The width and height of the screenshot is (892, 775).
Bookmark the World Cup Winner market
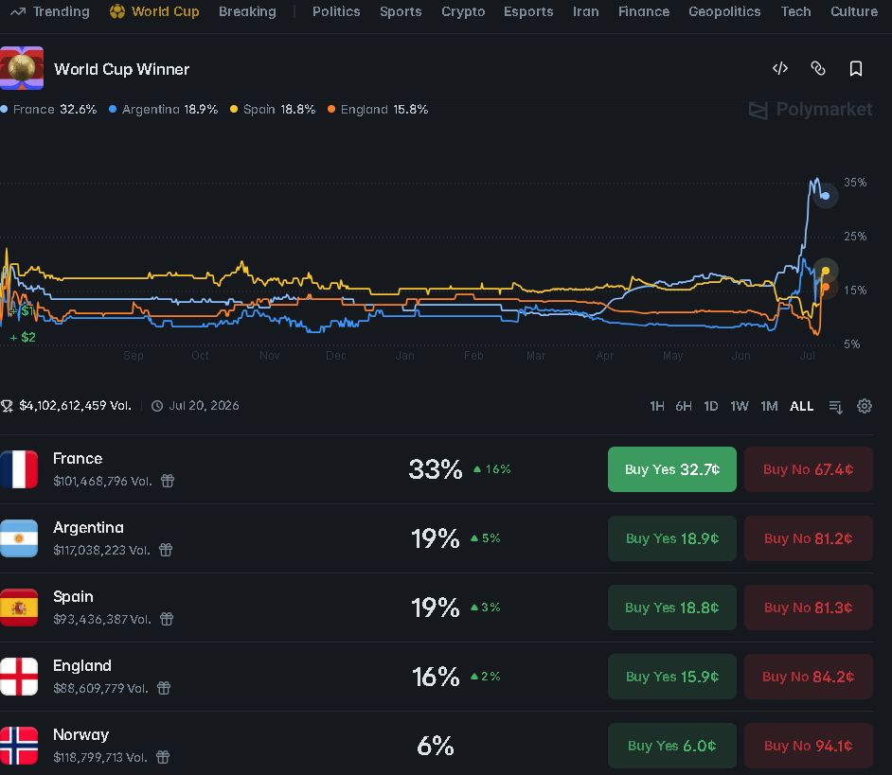point(856,69)
